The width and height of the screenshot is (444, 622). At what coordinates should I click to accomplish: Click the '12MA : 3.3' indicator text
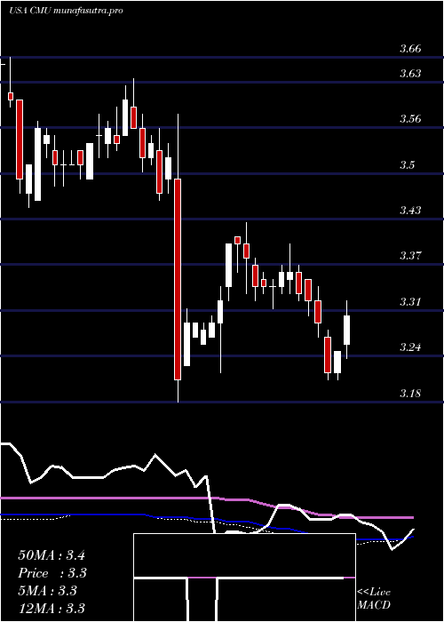(52, 608)
